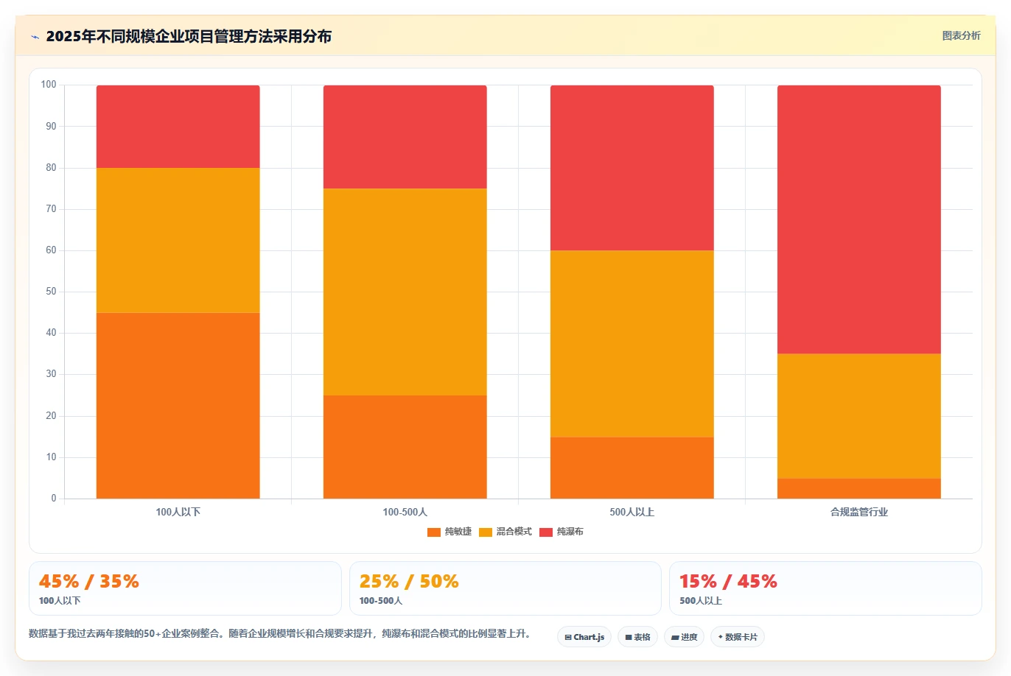Click the 100人以下 axis label
Viewport: 1011px width, 676px height.
tap(178, 512)
